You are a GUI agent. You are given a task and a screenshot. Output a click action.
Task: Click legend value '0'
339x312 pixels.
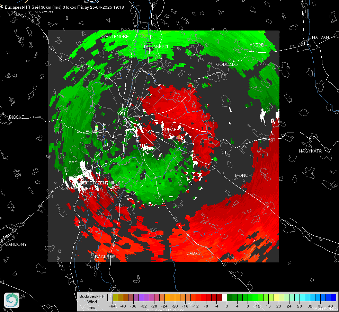pos(227,306)
